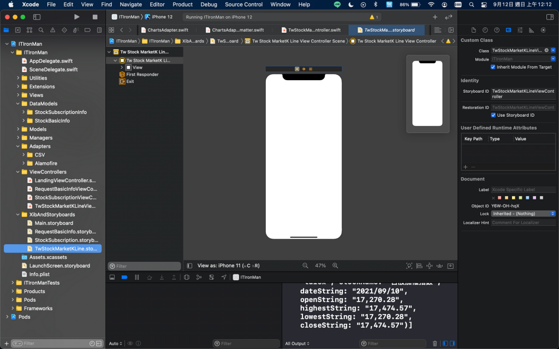
Task: Click iPhone 12 run destination
Action: pos(159,17)
